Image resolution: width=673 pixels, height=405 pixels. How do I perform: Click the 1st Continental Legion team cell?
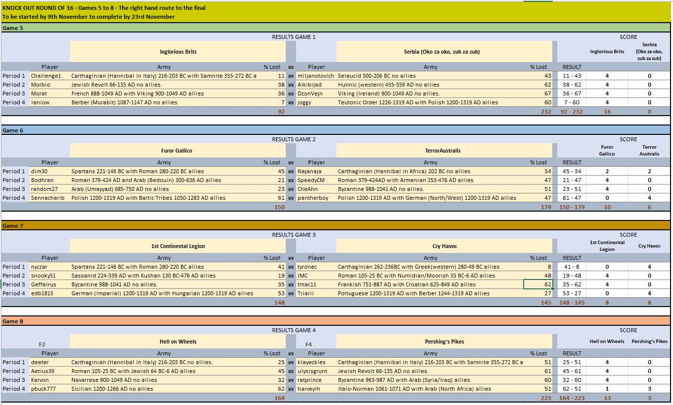point(178,246)
